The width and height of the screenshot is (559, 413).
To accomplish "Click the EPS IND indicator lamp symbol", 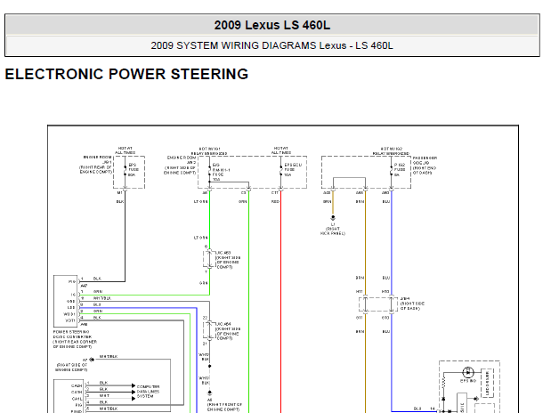I will pyautogui.click(x=468, y=373).
